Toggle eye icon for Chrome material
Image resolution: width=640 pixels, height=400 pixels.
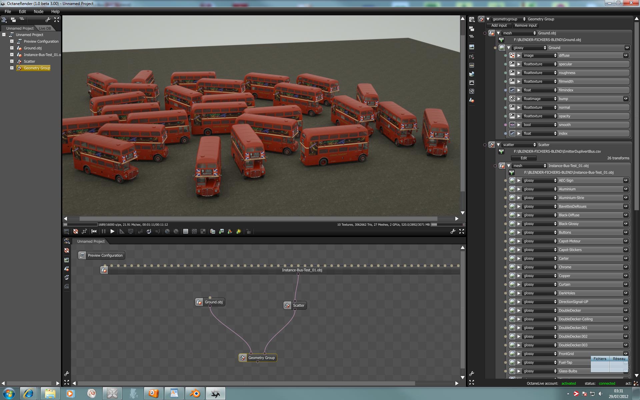pos(626,267)
